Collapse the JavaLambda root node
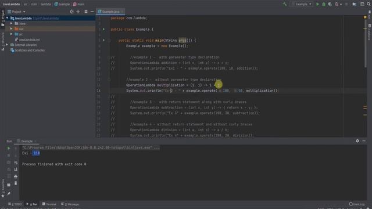This screenshot has height=209, width=372. pyautogui.click(x=7, y=18)
